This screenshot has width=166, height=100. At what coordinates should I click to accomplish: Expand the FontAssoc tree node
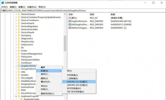pos(16,63)
